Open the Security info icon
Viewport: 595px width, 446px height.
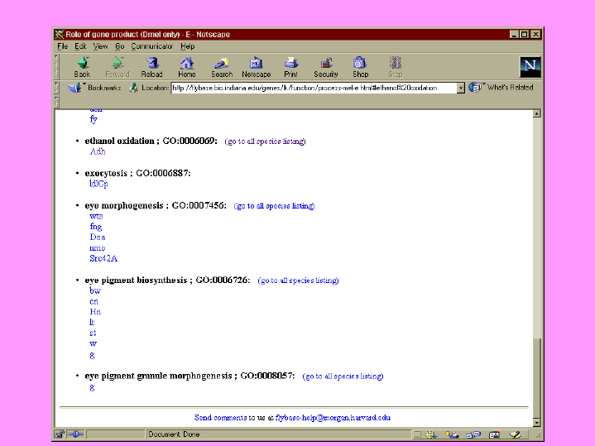pos(326,65)
